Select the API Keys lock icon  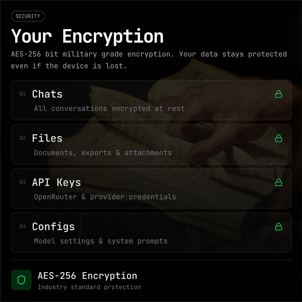[279, 182]
